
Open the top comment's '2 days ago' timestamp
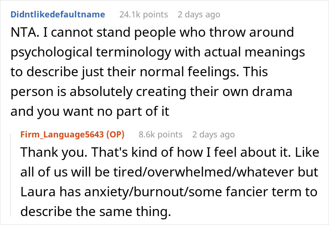(198, 15)
